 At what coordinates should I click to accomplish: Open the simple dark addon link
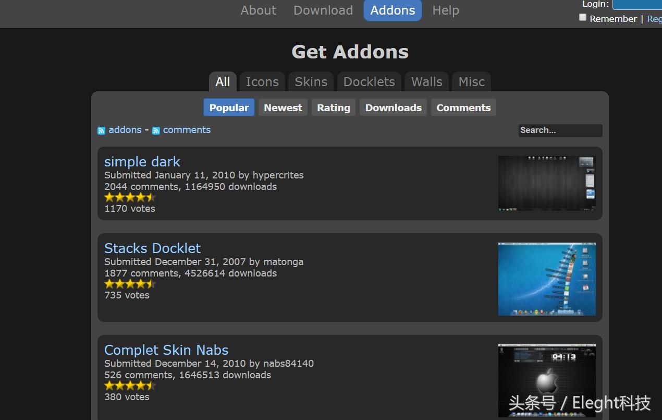click(142, 162)
